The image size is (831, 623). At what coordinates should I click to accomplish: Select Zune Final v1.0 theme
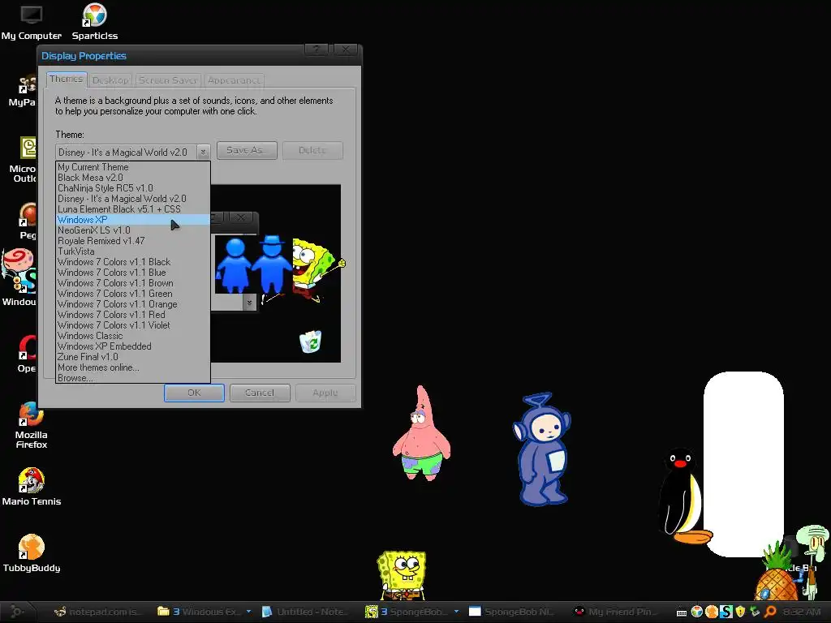pos(132,357)
